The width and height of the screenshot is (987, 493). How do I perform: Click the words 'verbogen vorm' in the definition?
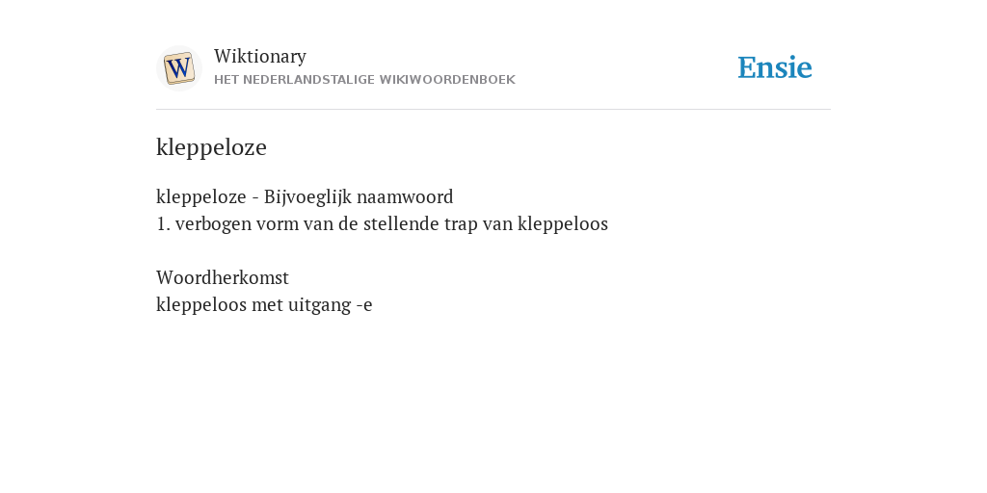click(x=237, y=224)
